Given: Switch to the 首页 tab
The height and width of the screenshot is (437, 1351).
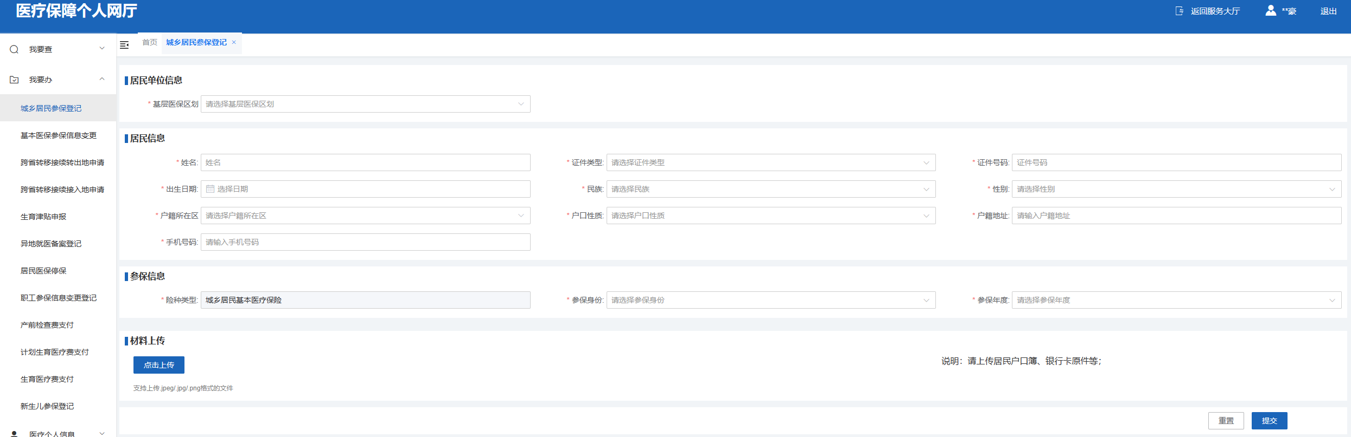Looking at the screenshot, I should pyautogui.click(x=150, y=42).
